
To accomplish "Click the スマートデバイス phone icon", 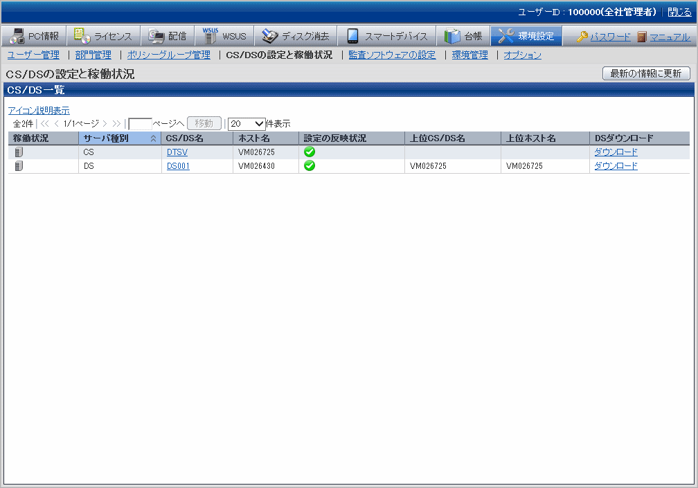I will click(x=353, y=36).
